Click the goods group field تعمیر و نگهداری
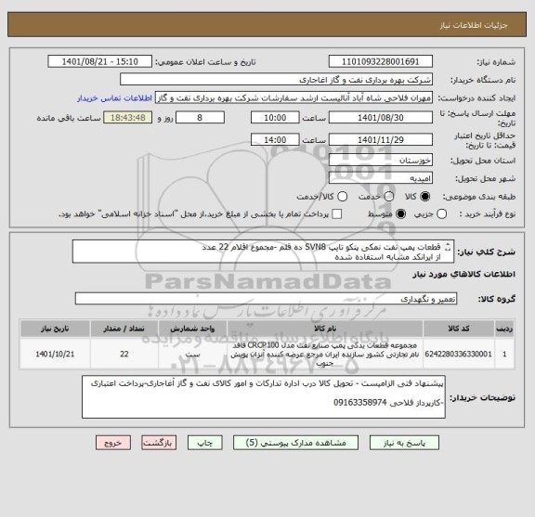Screen dimensions: 535x517 coord(266,299)
